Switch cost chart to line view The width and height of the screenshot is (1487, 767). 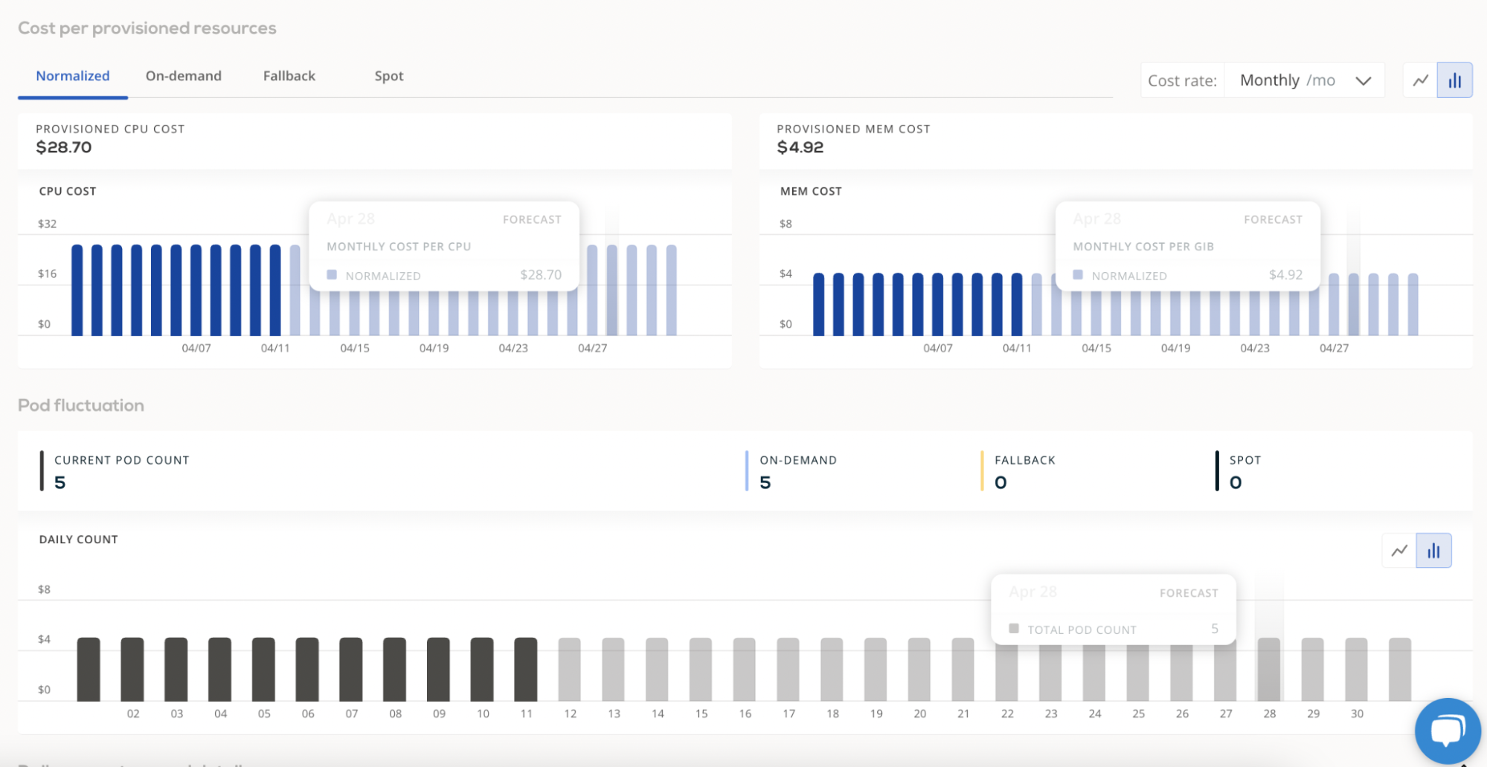(1420, 80)
